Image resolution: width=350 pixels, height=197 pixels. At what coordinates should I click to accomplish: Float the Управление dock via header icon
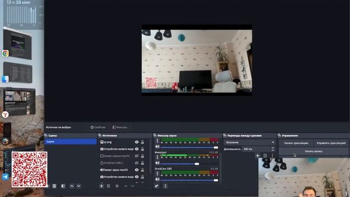click(279, 136)
